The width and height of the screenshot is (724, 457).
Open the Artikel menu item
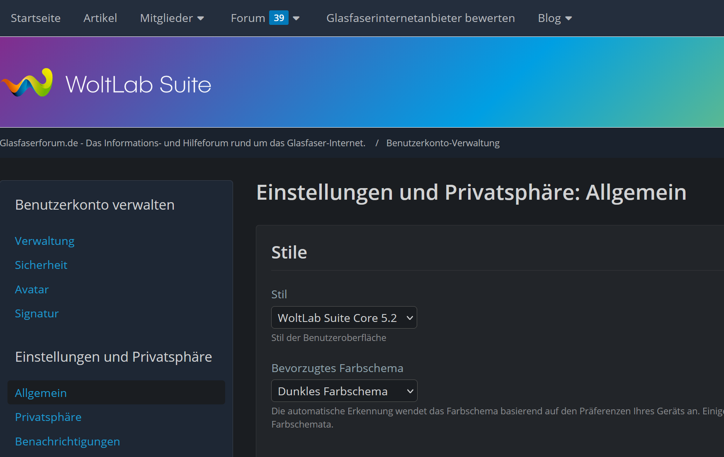100,18
